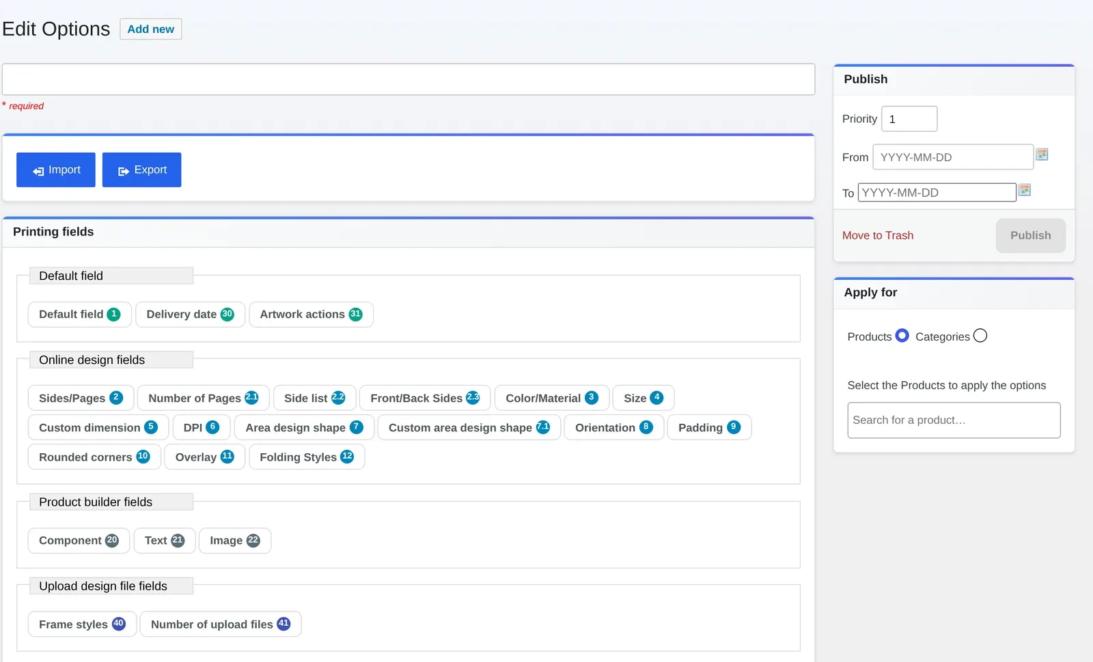Add the Artwork actions field

click(311, 315)
